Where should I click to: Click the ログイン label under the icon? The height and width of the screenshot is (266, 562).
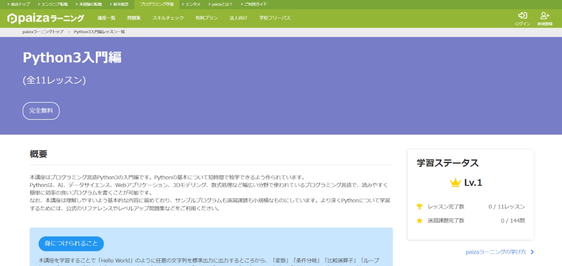click(523, 24)
